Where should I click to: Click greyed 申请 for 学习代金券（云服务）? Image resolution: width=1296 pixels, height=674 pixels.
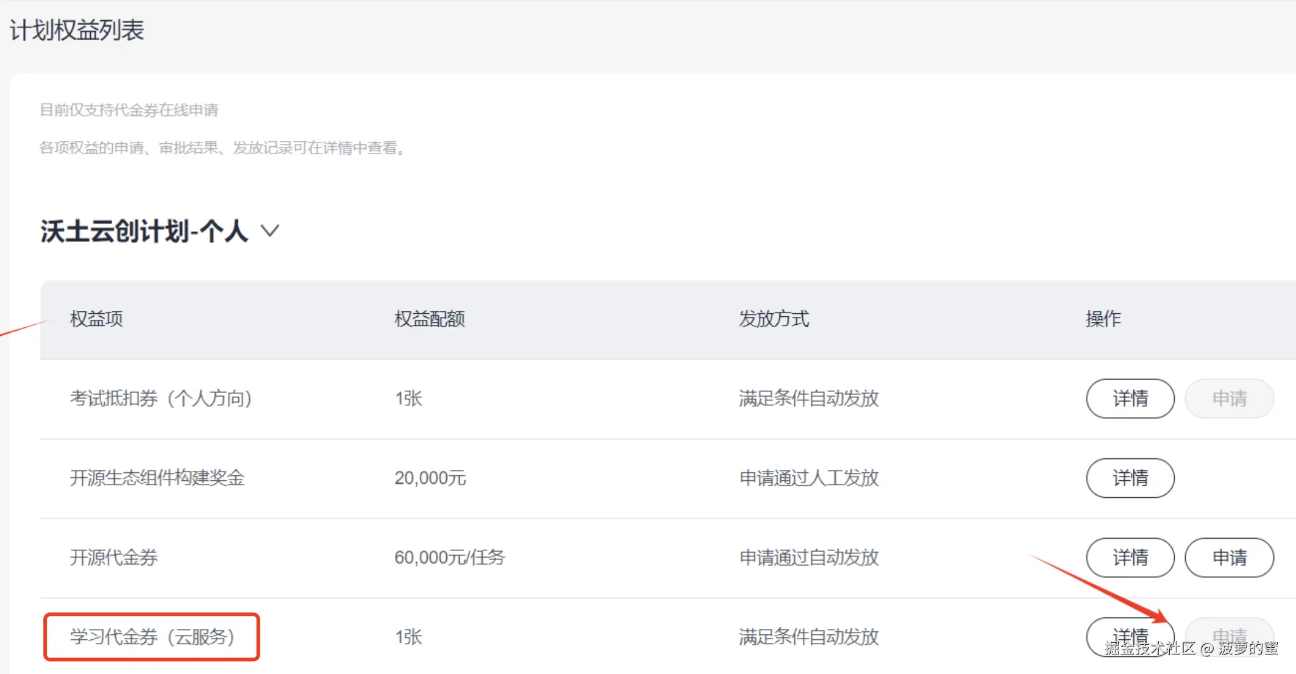click(1228, 634)
